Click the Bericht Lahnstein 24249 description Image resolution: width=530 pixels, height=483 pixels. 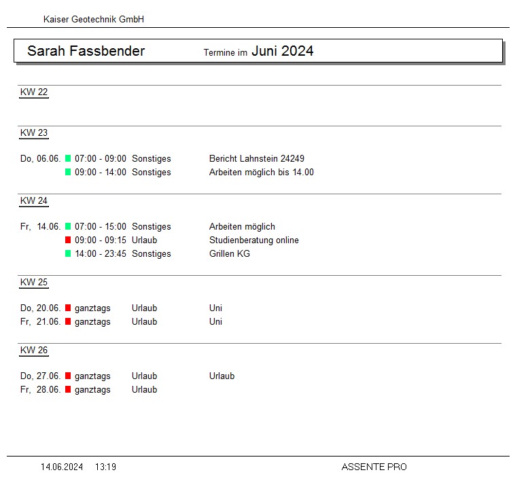tap(256, 158)
